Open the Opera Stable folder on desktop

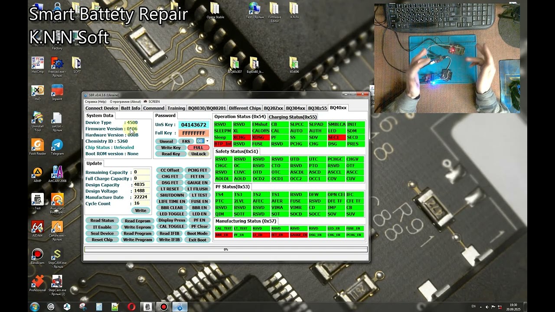[215, 10]
